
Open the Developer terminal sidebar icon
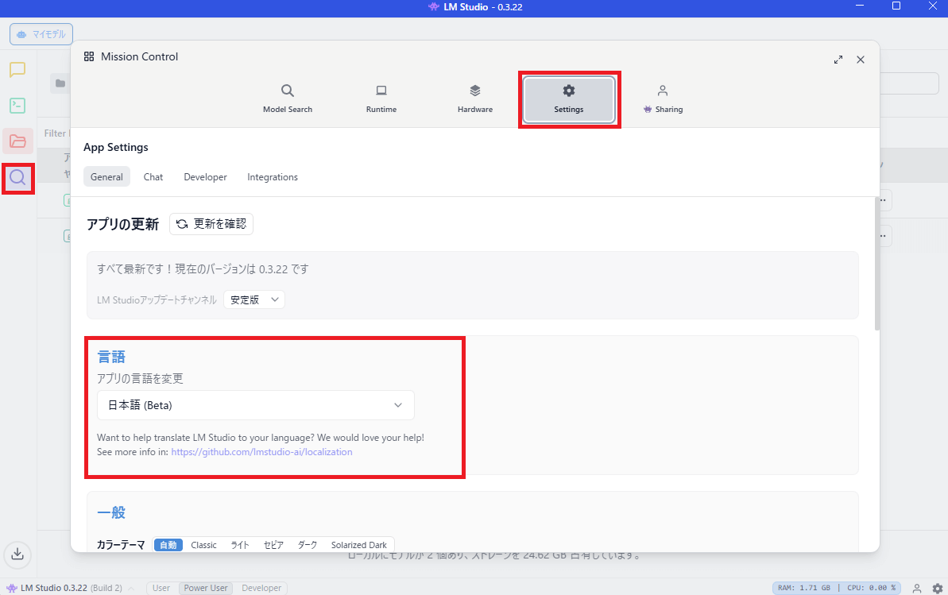17,106
